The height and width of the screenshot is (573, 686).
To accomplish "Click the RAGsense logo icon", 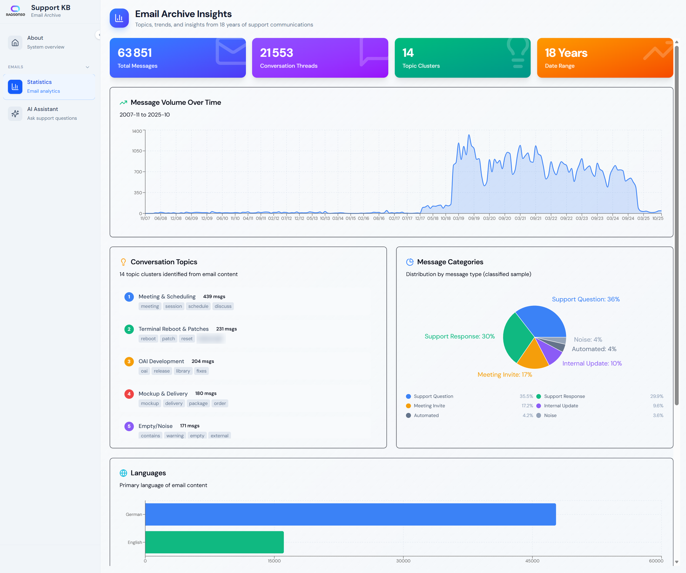I will pyautogui.click(x=15, y=10).
